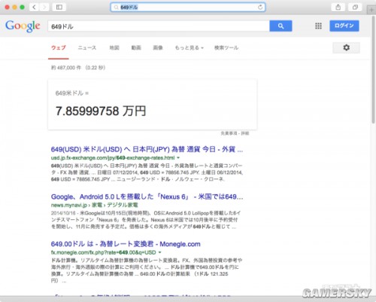This screenshot has width=376, height=302.
Task: Open the Google apps grid
Action: 318,26
